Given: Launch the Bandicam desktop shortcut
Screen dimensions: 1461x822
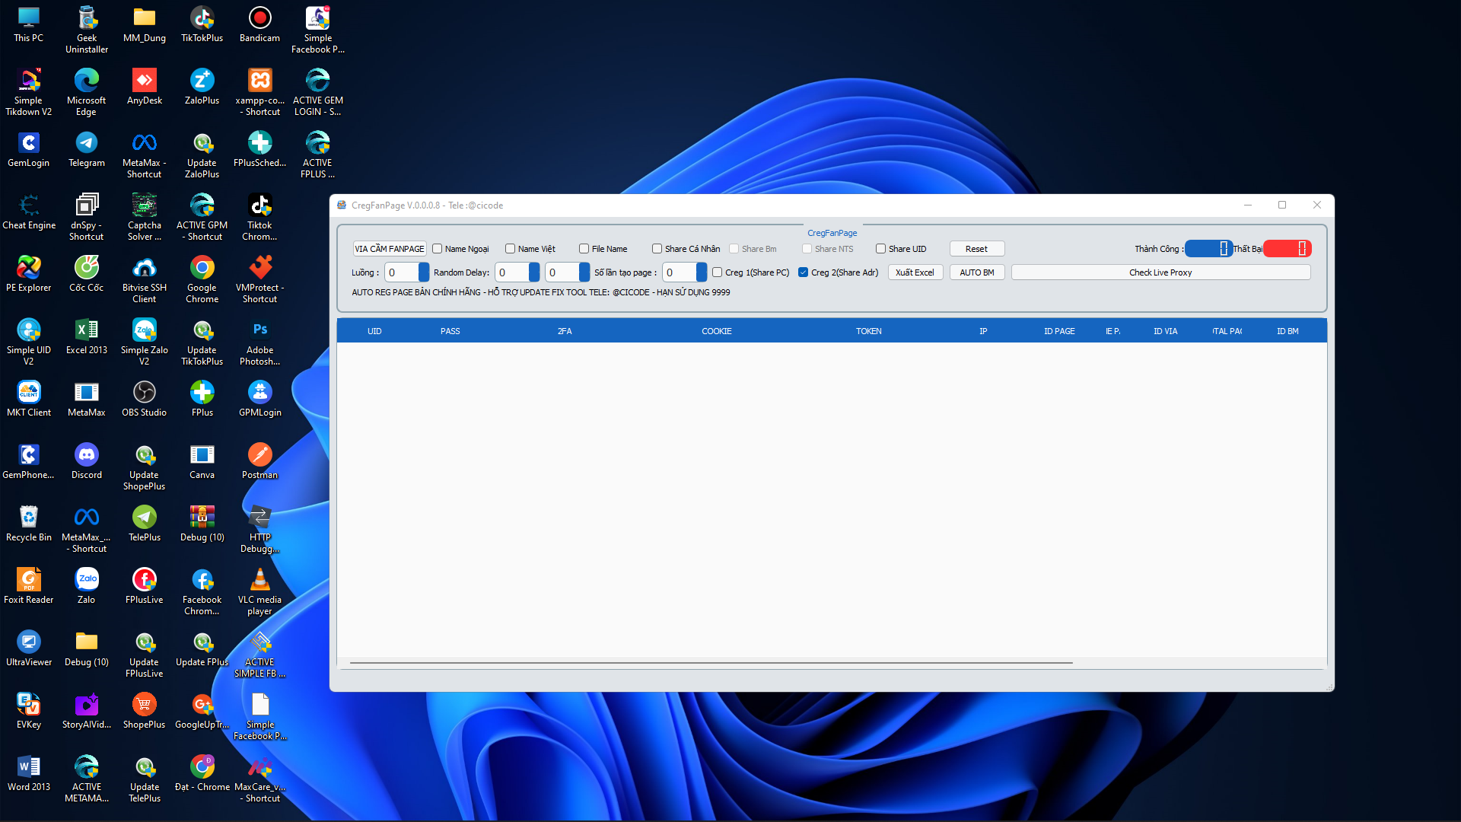Looking at the screenshot, I should click(259, 24).
